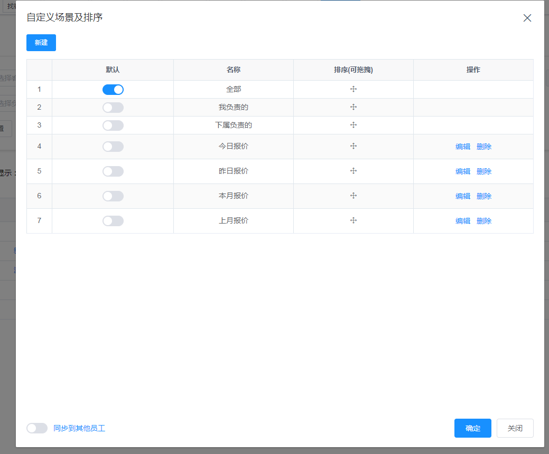This screenshot has width=549, height=454.
Task: Edit the 今日报价 scene
Action: 463,147
